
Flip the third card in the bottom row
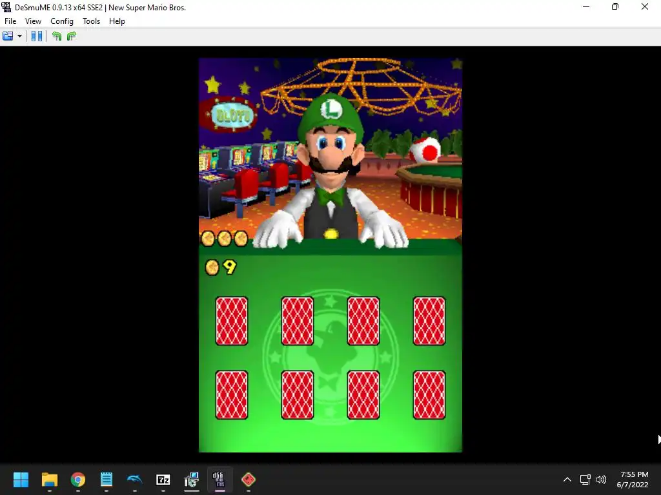coord(363,395)
